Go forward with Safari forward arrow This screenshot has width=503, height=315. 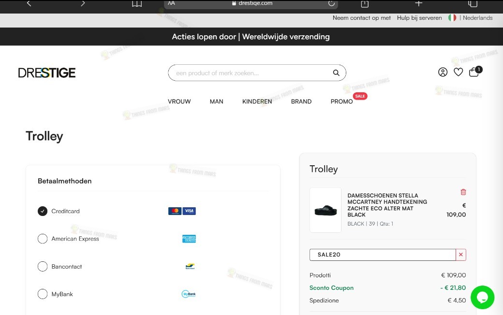pos(83,3)
